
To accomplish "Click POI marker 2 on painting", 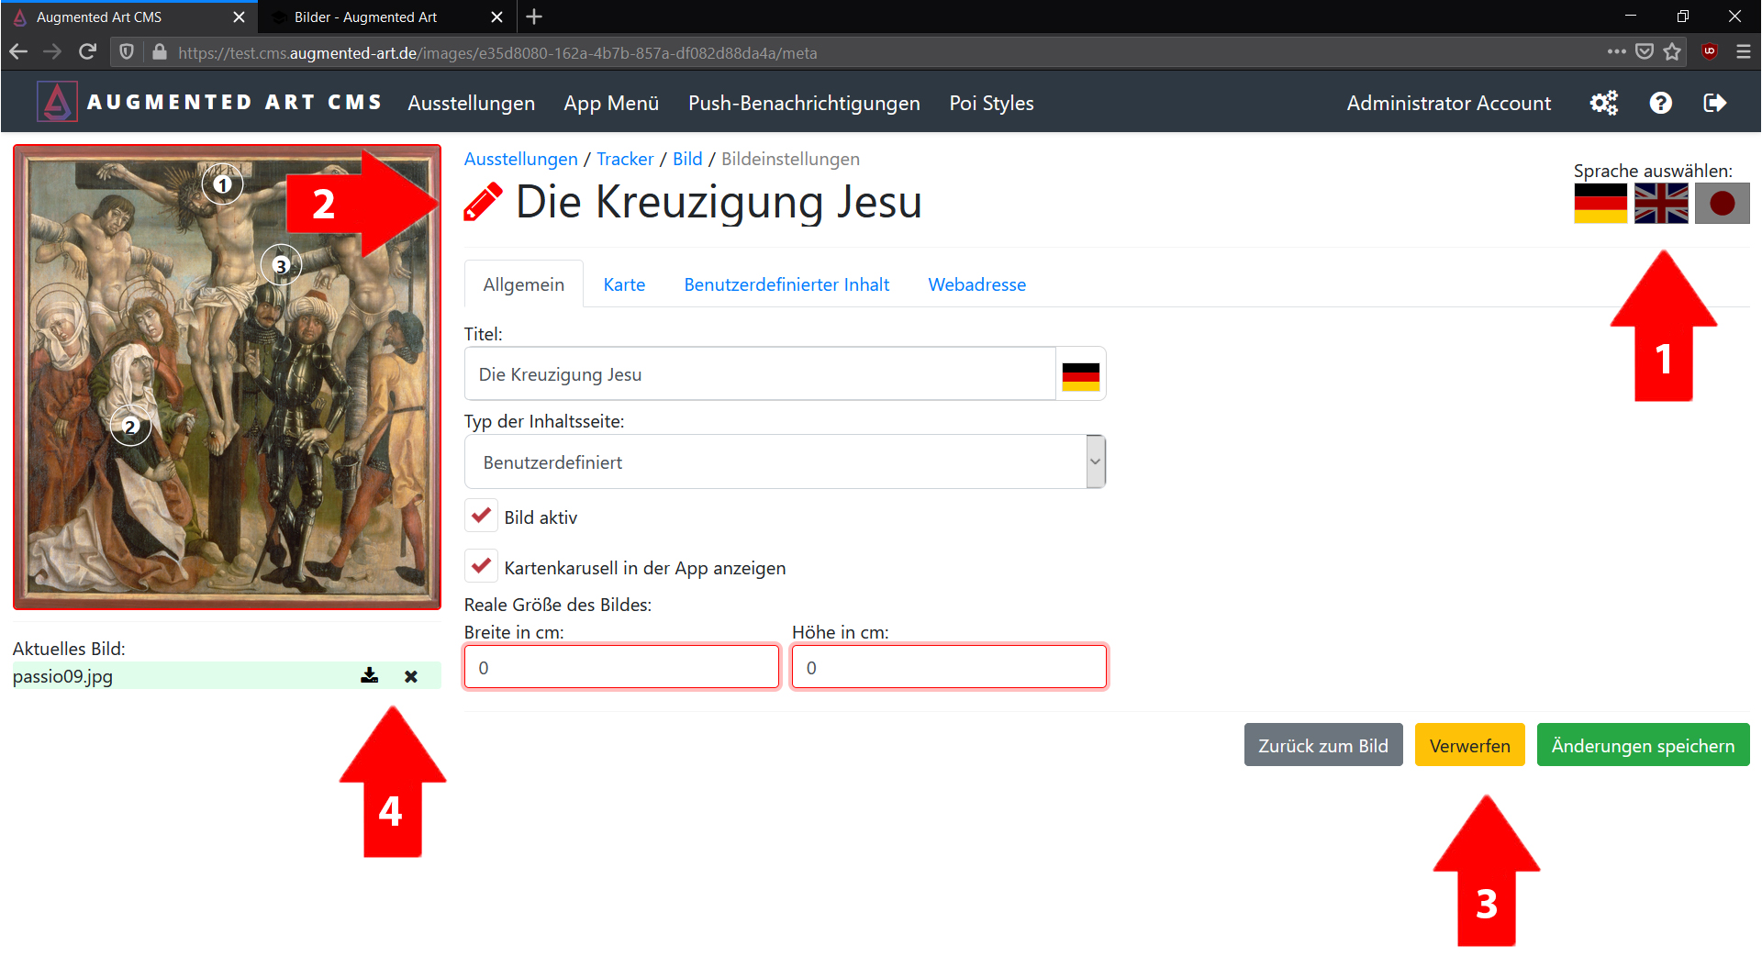I will 130,426.
